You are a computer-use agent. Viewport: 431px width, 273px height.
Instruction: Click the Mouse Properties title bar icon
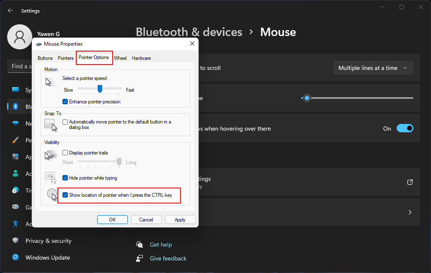tap(39, 44)
